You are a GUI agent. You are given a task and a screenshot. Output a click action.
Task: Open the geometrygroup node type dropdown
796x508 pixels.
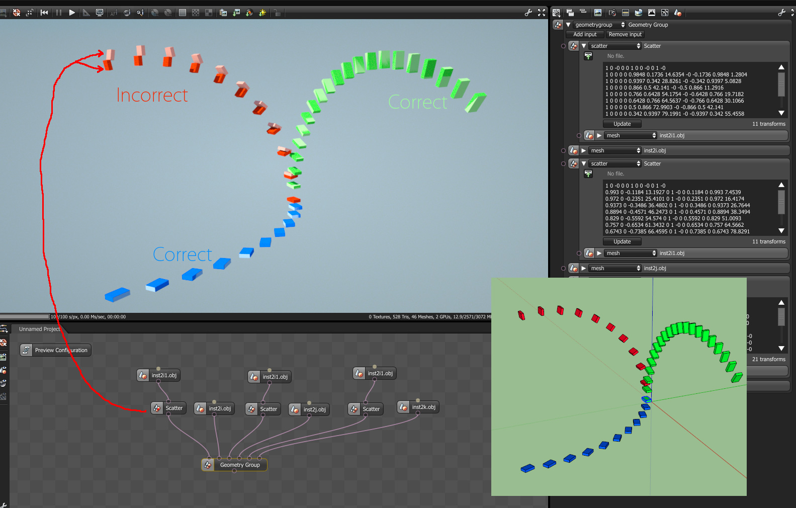pyautogui.click(x=600, y=25)
